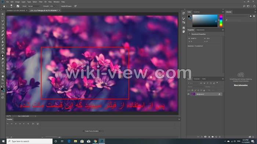Select the Hand tool
This screenshot has height=144, width=257.
point(3,76)
